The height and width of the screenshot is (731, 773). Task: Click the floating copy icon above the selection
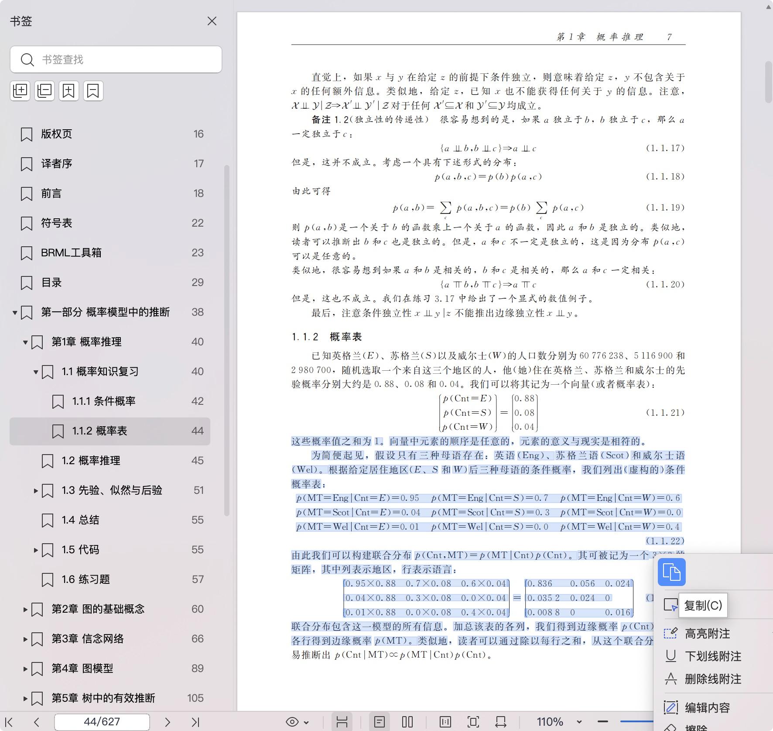point(672,572)
